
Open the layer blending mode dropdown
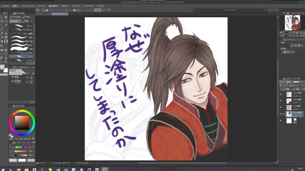[x=289, y=82]
